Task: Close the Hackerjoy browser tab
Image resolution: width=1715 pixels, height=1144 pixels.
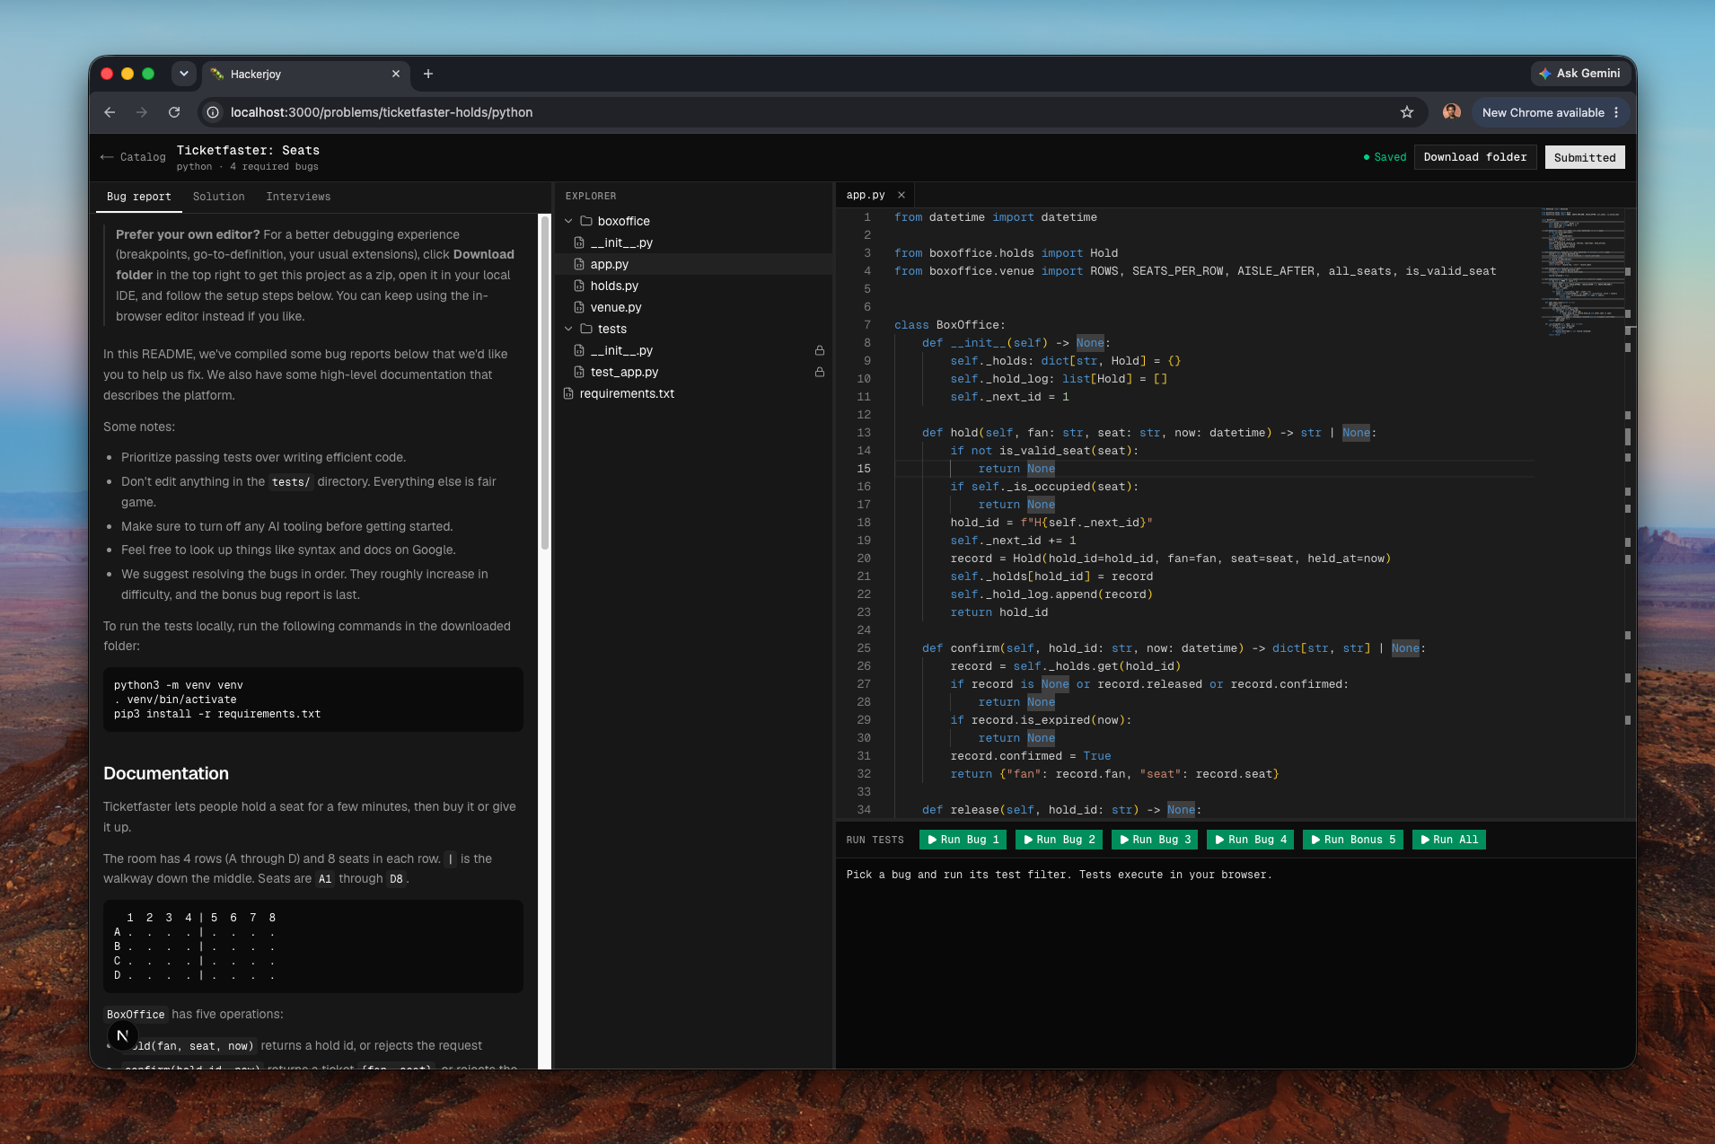Action: (396, 74)
